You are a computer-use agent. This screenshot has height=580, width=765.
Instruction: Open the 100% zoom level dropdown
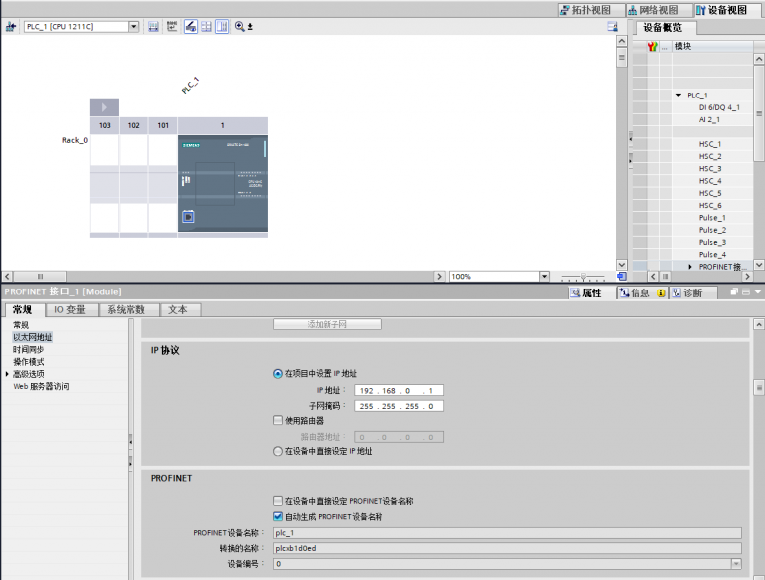545,277
